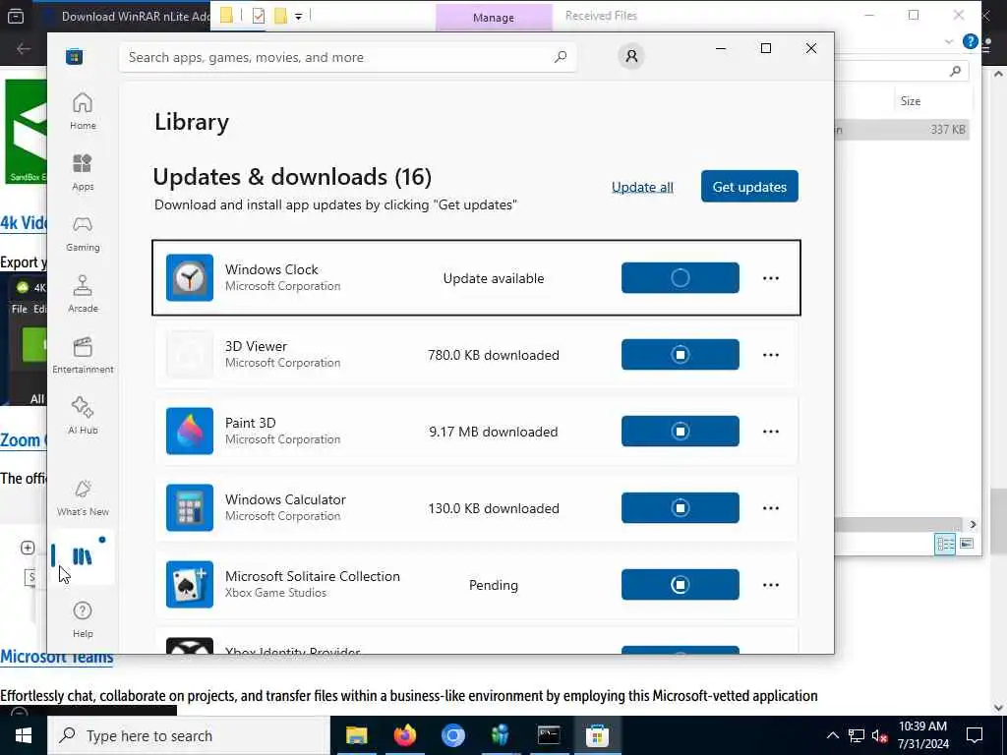The height and width of the screenshot is (755, 1007).
Task: Open the Gaming section in sidebar
Action: pos(83,233)
